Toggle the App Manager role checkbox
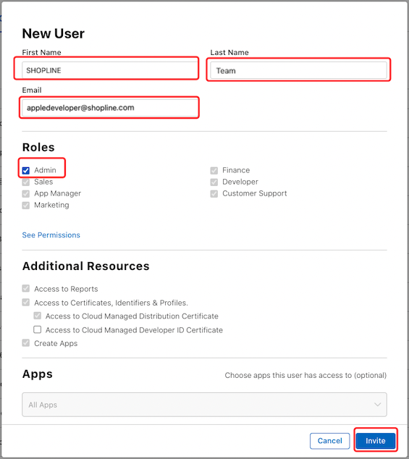Viewport: 409px width, 459px height. point(26,194)
